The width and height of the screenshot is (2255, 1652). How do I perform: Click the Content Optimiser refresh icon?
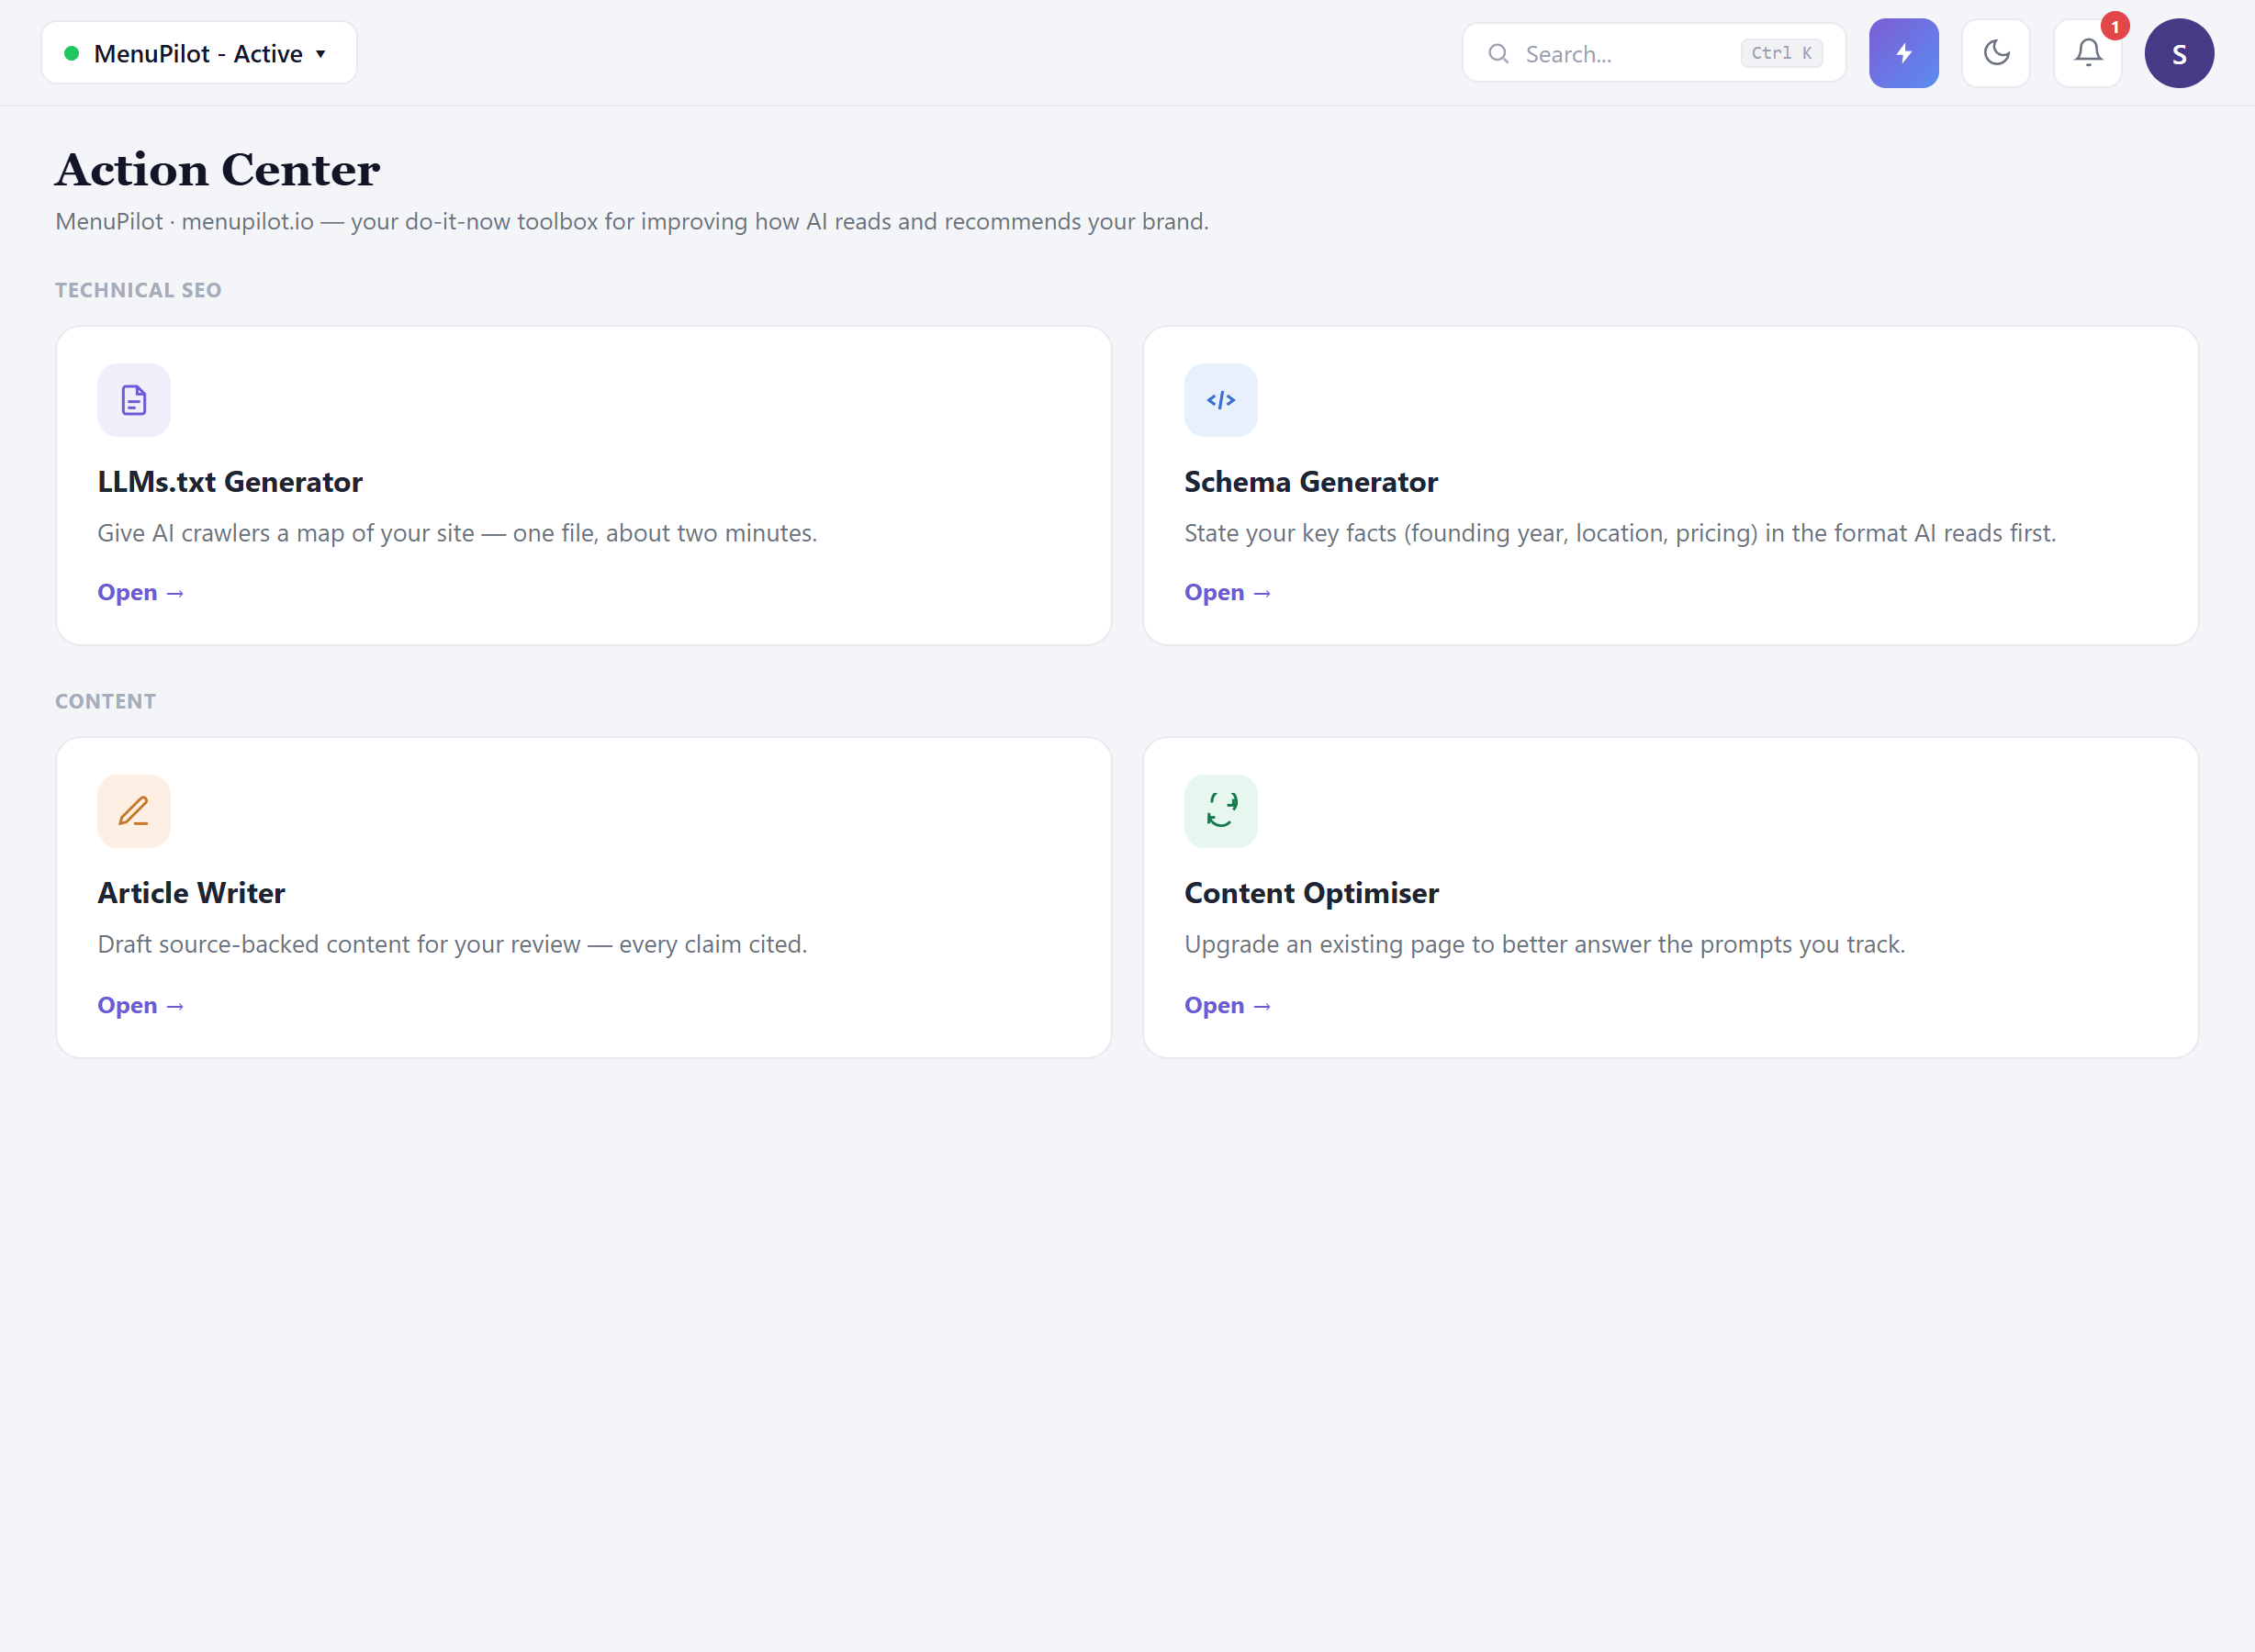click(1220, 811)
